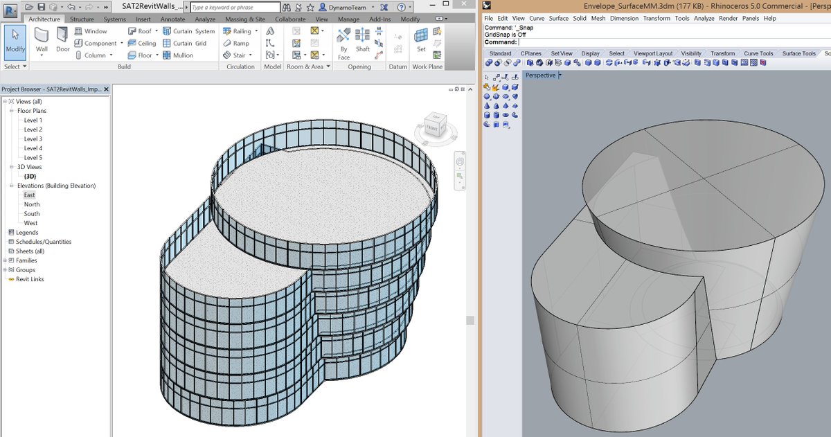
Task: Open the Rhino Surface menu
Action: point(559,18)
